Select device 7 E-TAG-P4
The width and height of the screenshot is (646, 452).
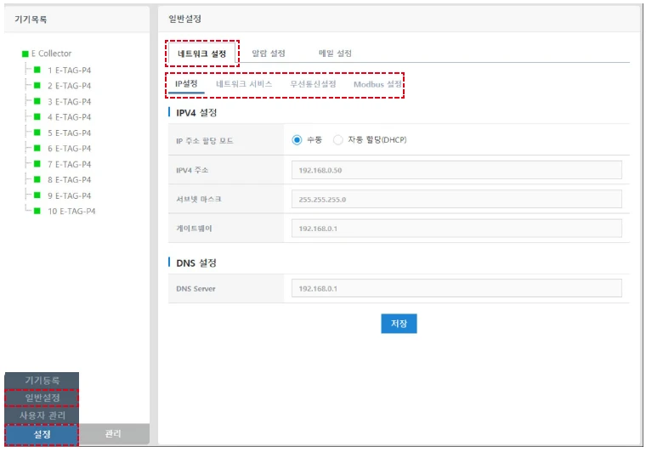(x=69, y=164)
